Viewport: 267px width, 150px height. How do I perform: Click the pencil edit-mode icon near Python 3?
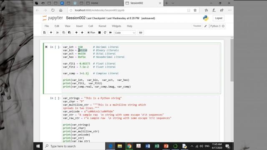(206, 26)
